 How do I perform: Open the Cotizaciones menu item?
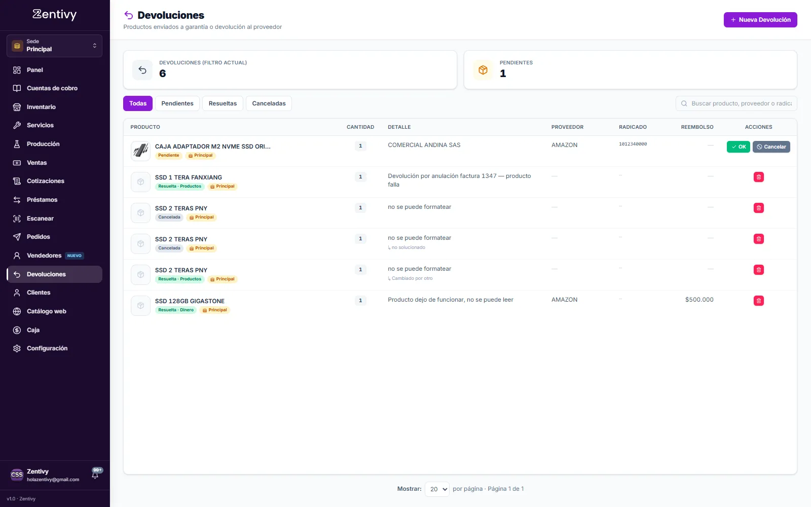click(x=54, y=181)
